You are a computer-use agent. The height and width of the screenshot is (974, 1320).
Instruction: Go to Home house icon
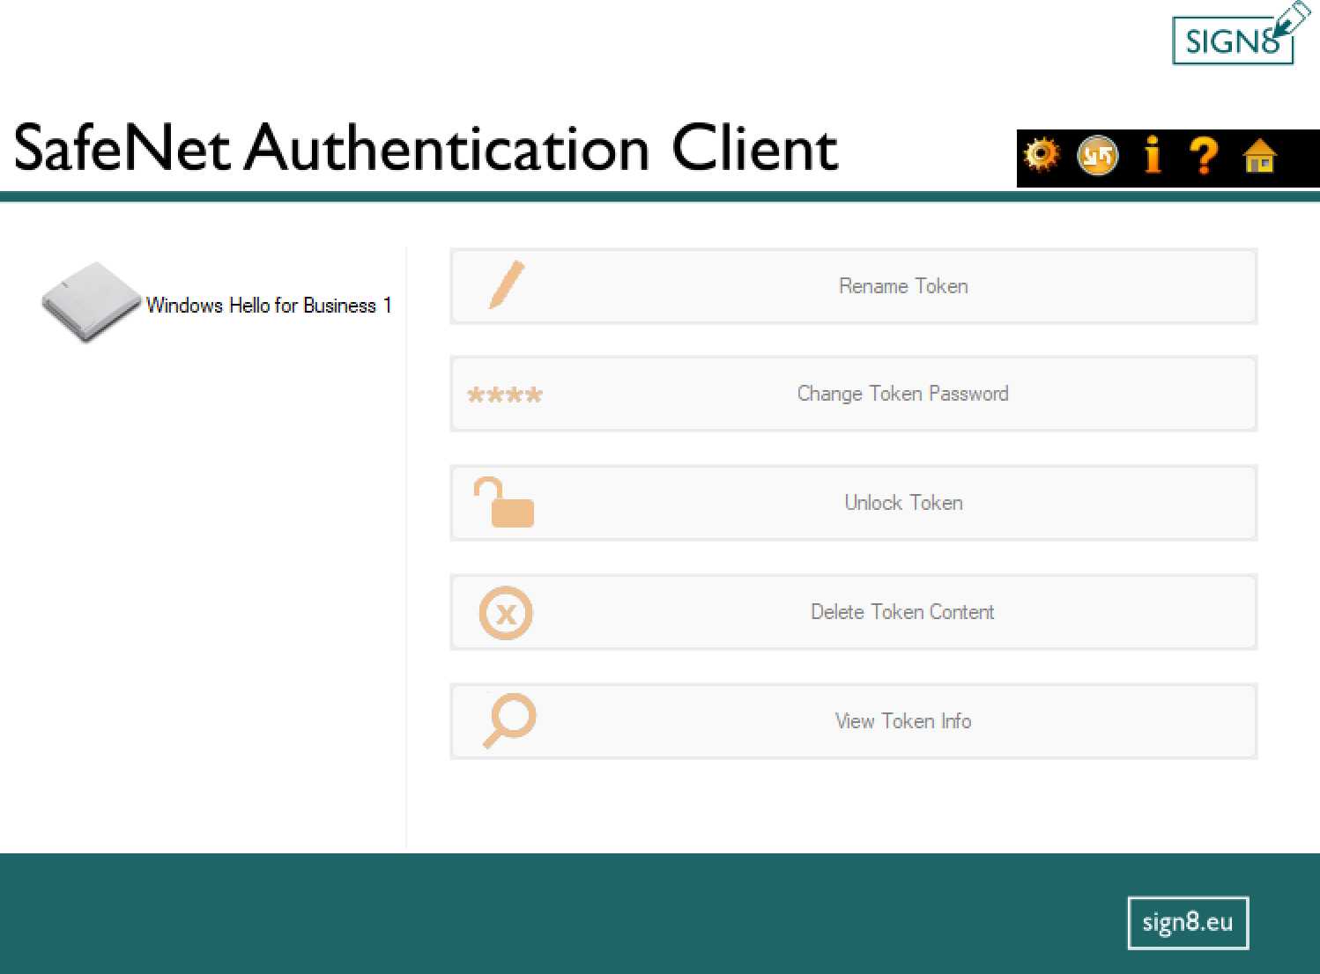point(1260,156)
